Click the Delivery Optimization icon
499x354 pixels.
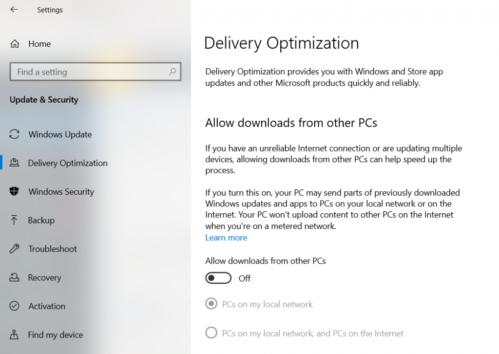[x=15, y=163]
